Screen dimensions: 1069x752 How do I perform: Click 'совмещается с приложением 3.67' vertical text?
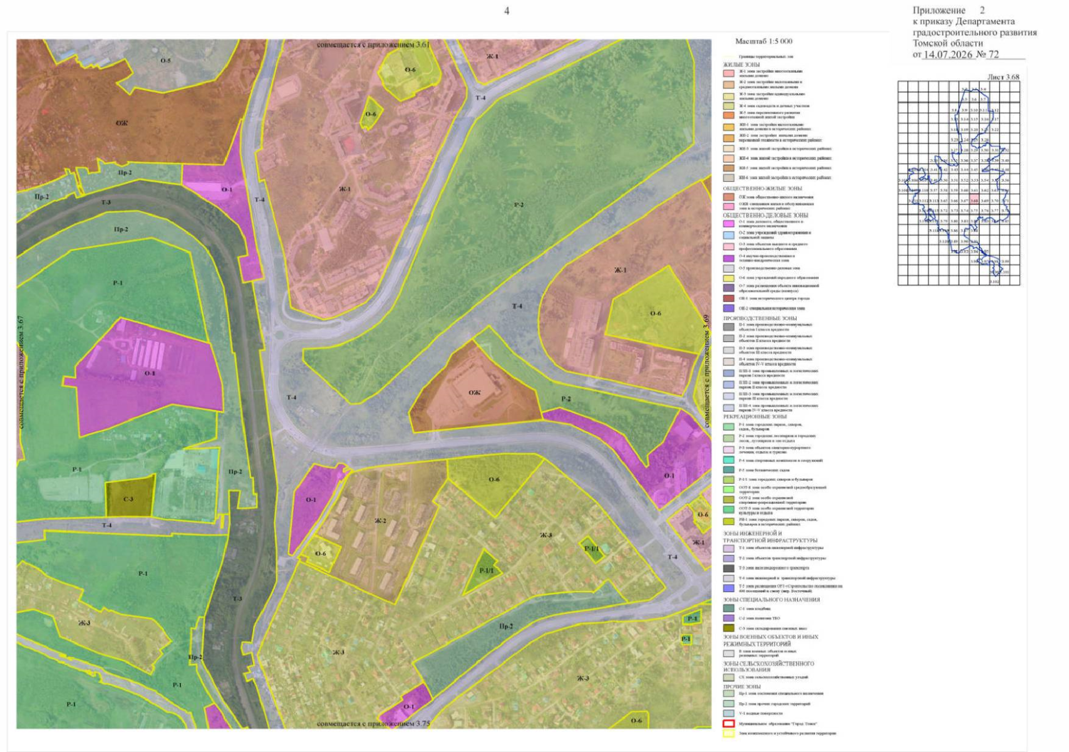tap(21, 372)
